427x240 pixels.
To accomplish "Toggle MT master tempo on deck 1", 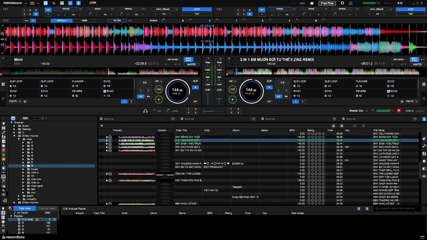I will pyautogui.click(x=195, y=101).
